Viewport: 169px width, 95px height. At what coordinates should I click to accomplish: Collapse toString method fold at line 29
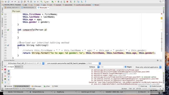[x=12, y=48]
